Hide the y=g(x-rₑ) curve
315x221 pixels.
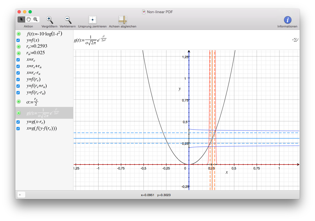click(x=18, y=122)
